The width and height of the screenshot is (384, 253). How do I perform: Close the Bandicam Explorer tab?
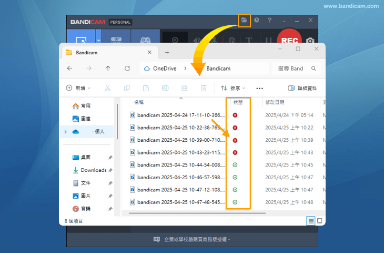coord(149,52)
